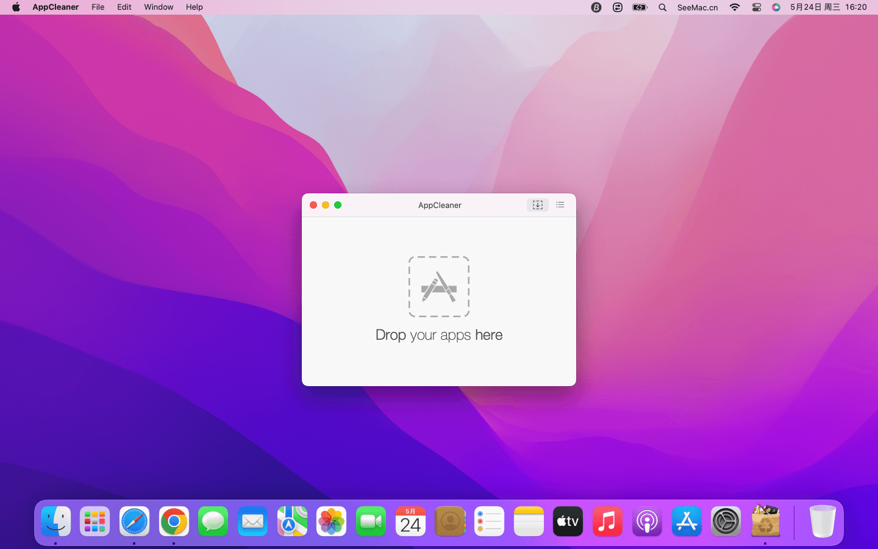Open Photos from the Dock
Viewport: 878px width, 549px height.
331,522
